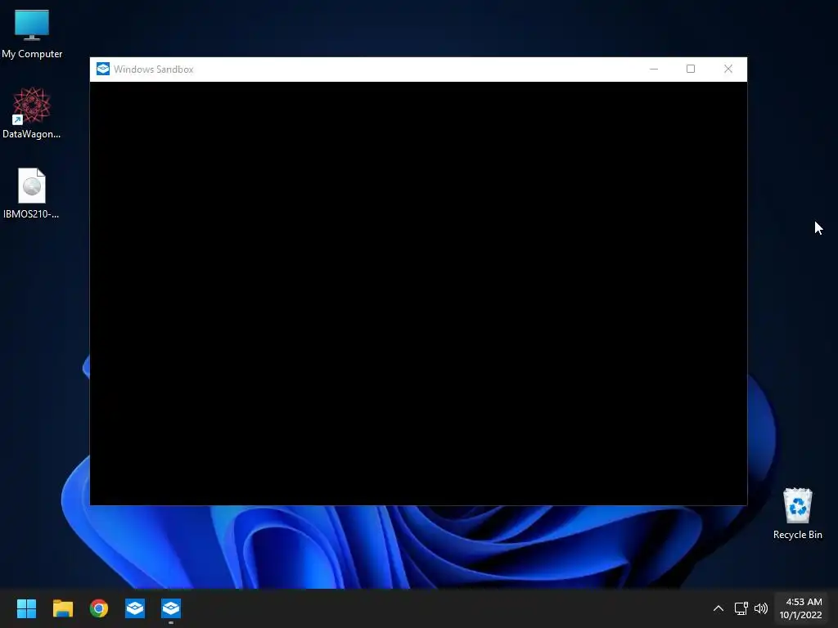The width and height of the screenshot is (838, 628).
Task: Click the first Windows Sandbox taskbar icon
Action: click(x=135, y=608)
